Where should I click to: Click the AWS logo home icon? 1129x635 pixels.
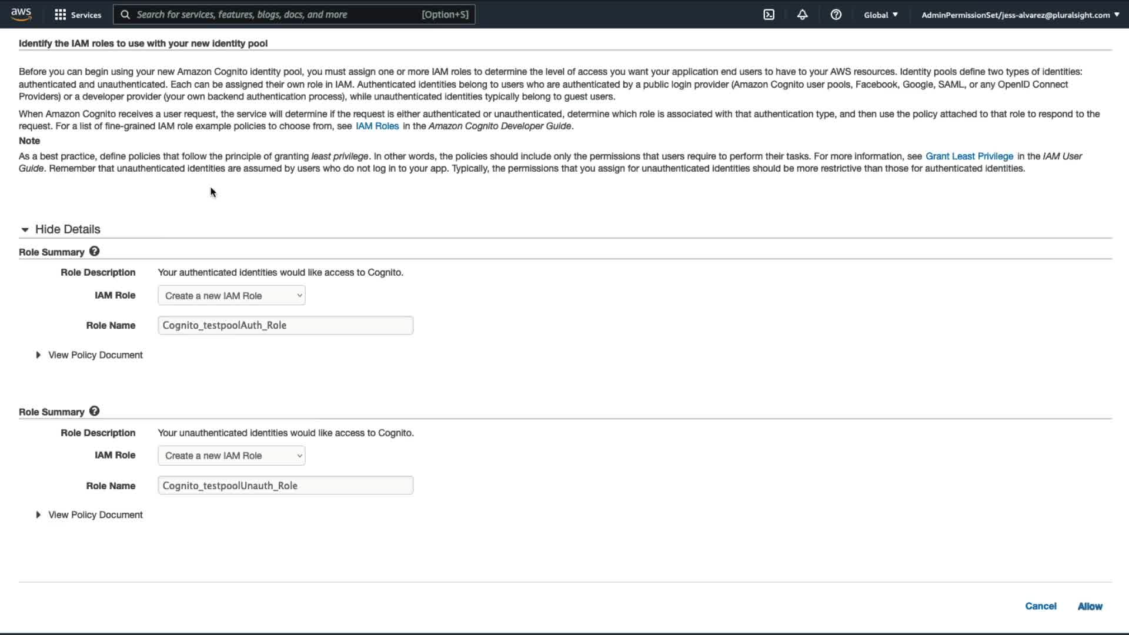(x=21, y=14)
